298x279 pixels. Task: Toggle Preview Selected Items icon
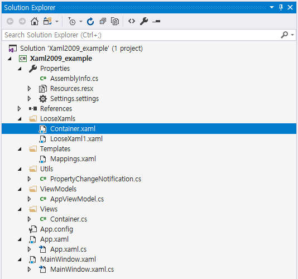click(x=156, y=21)
